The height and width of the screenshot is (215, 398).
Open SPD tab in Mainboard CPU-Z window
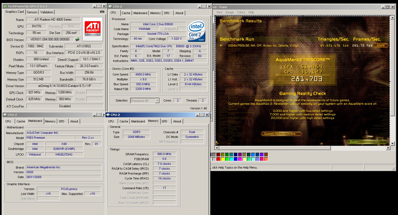pyautogui.click(x=62, y=121)
